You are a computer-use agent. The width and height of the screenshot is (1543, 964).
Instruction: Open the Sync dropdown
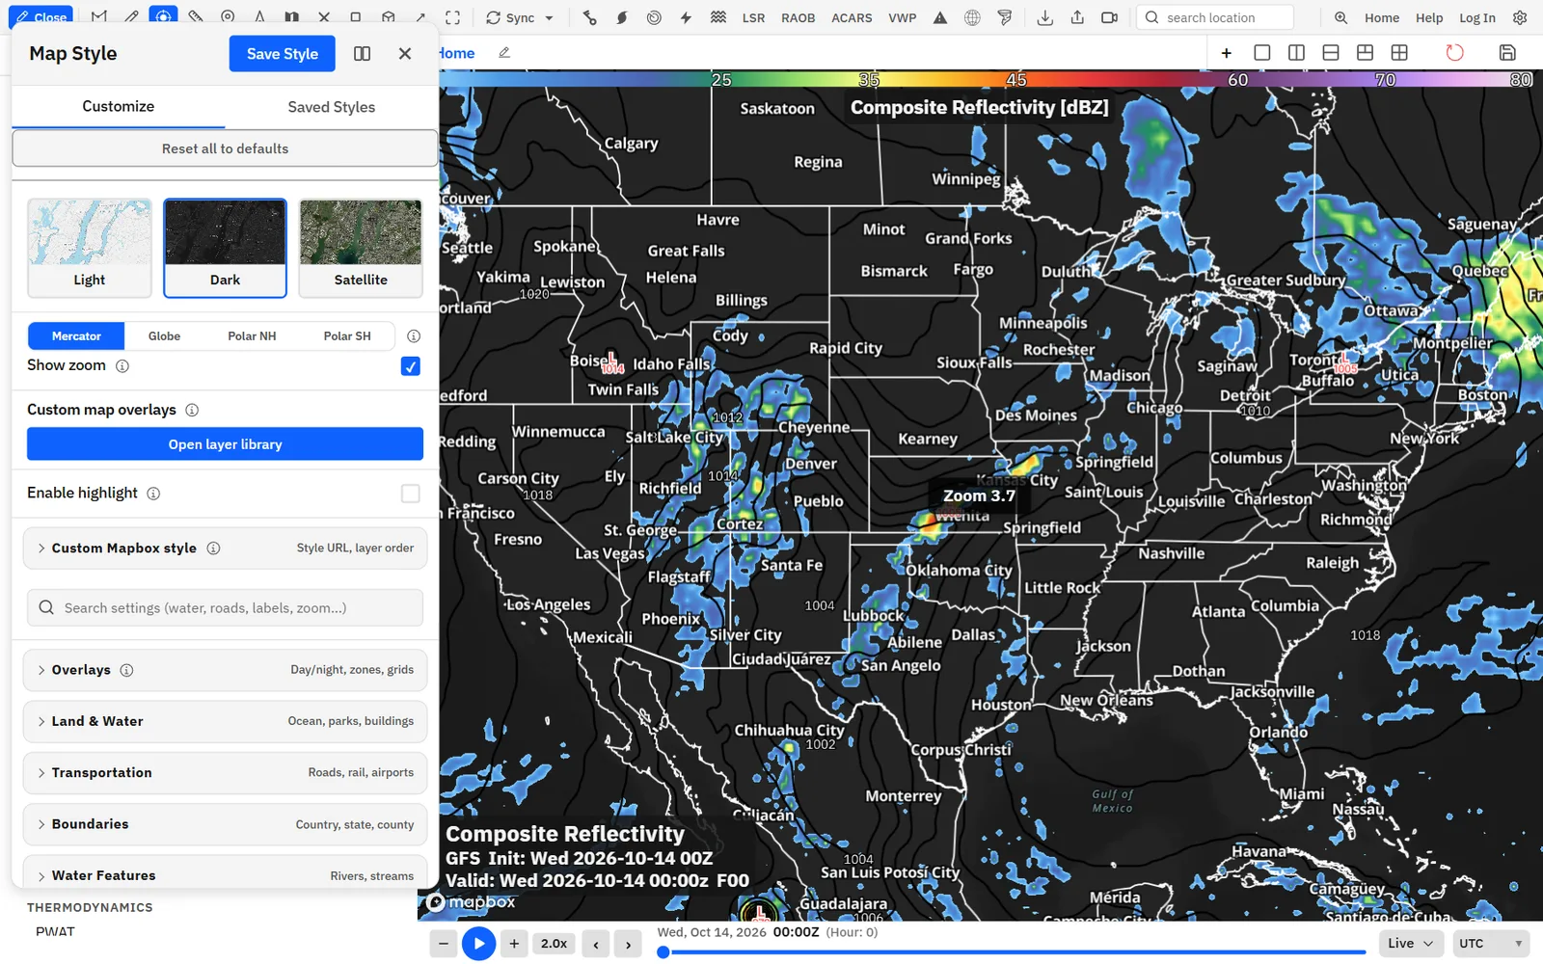520,17
